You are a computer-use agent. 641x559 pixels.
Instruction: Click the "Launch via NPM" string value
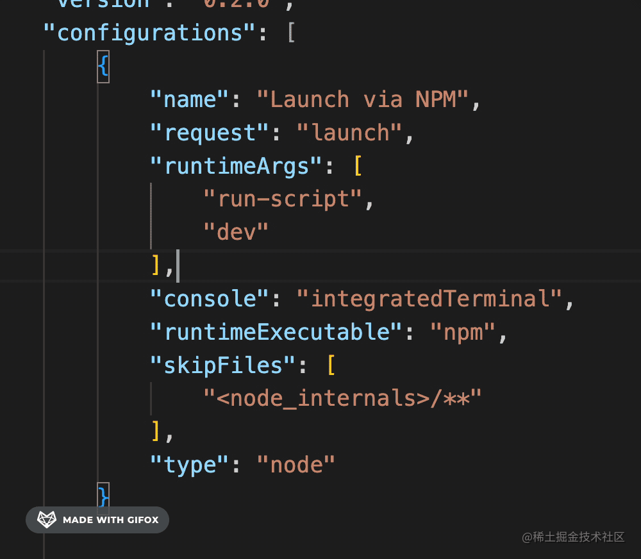tap(362, 99)
